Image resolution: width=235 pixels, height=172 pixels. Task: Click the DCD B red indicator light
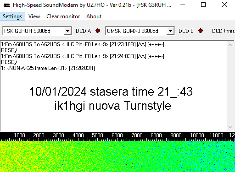pos(201,31)
